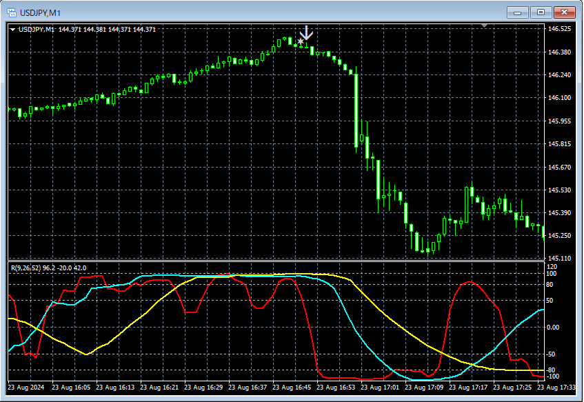Click the 23 Aug 16:45 time label
The width and height of the screenshot is (584, 402).
(x=292, y=387)
